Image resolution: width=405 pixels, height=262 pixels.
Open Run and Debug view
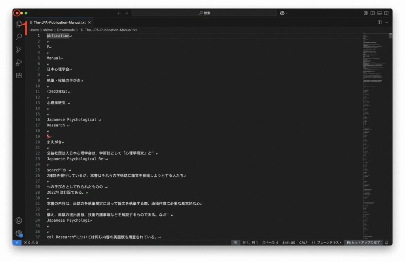(x=19, y=62)
